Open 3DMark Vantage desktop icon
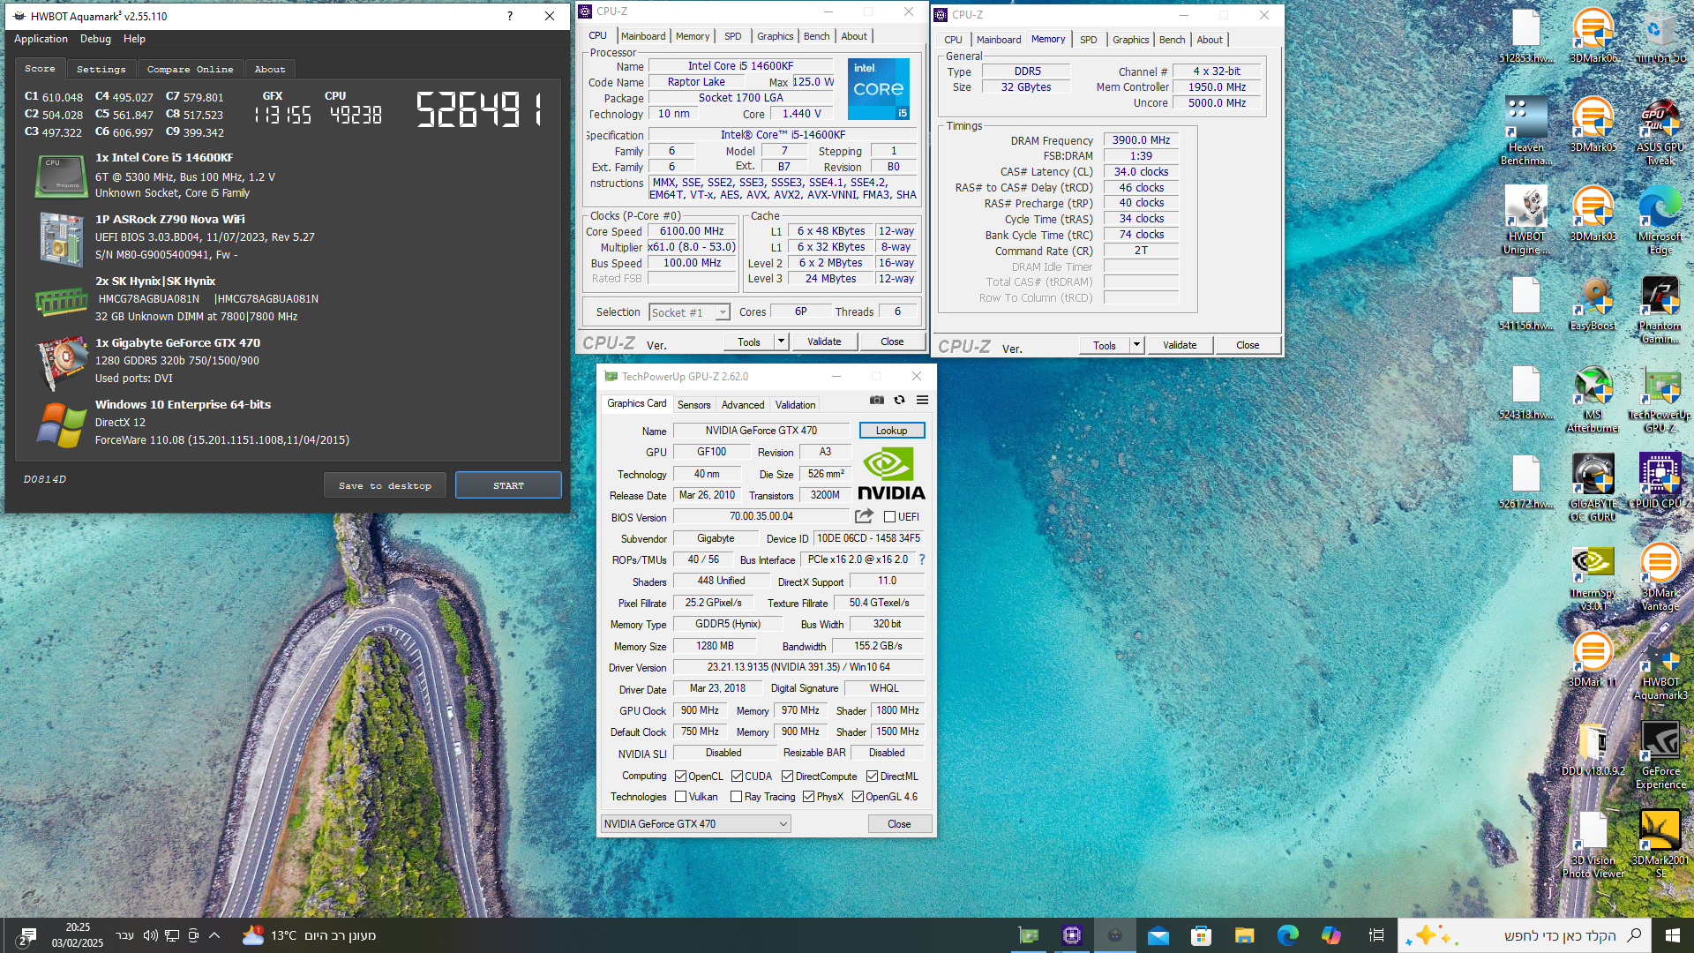 [1660, 576]
